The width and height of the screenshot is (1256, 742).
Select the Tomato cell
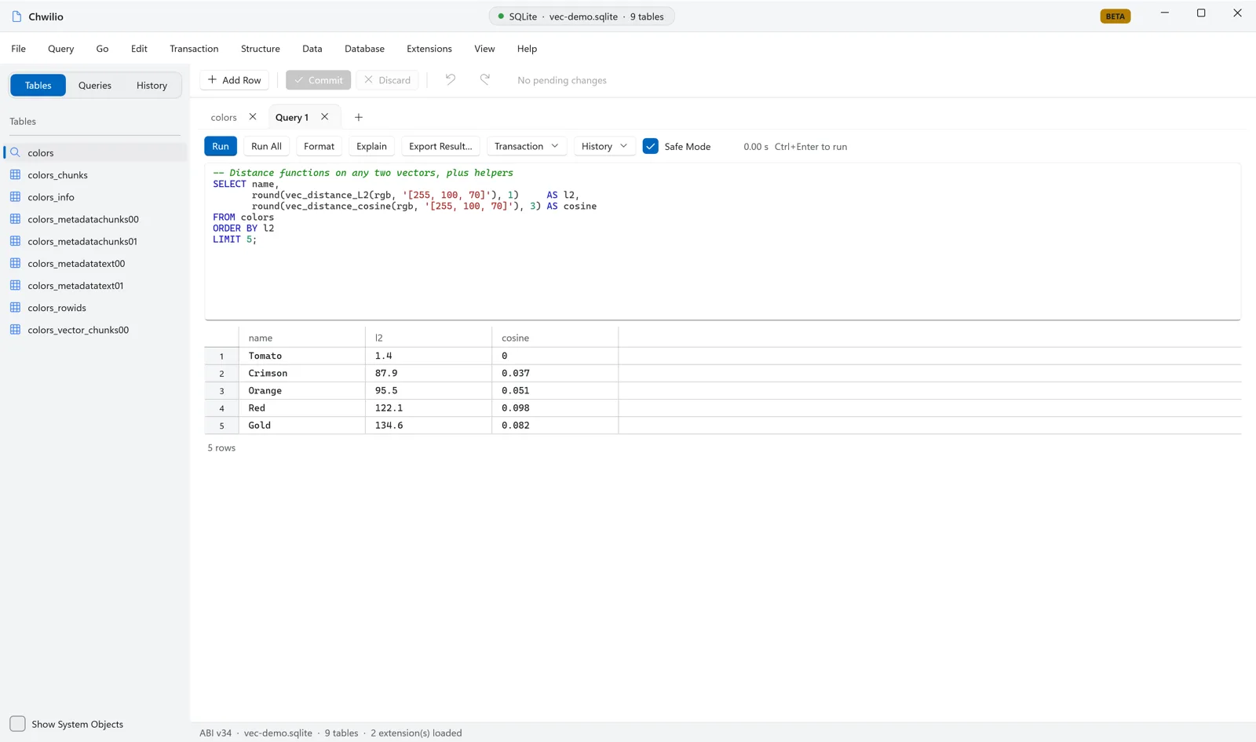pyautogui.click(x=301, y=356)
